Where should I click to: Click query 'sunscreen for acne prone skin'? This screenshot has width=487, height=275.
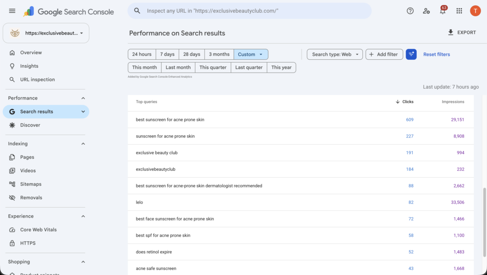point(165,136)
